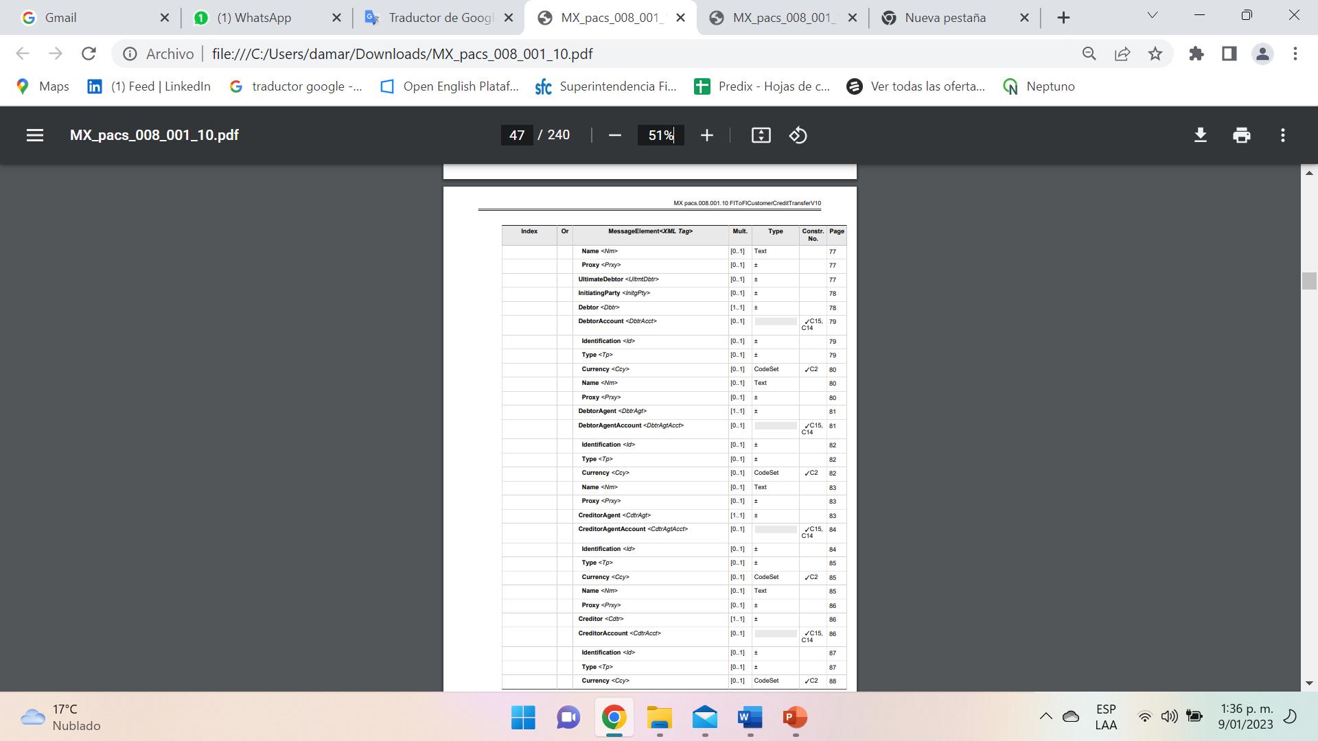Rotate the PDF counterclockwise

coord(798,135)
